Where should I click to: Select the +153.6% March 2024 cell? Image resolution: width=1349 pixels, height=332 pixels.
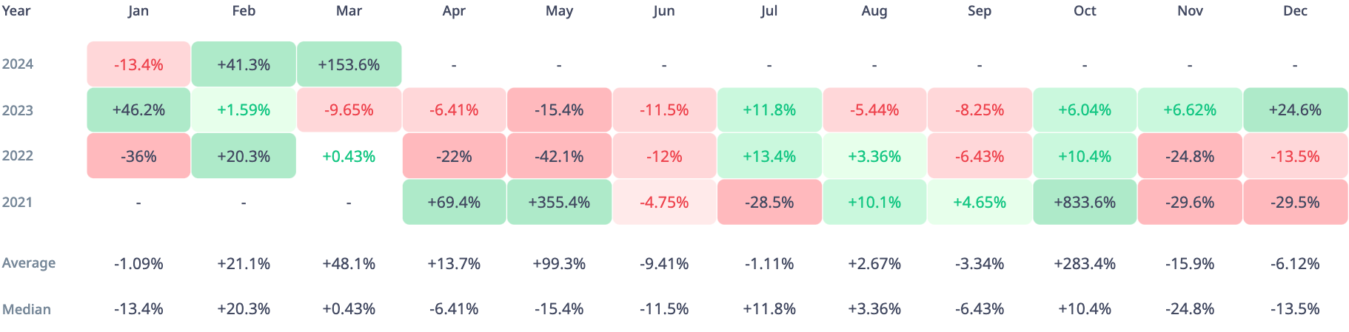click(349, 64)
